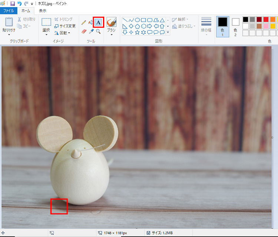Image resolution: width=278 pixels, height=237 pixels.
Task: Select the Pencil tool
Action: 84,23
